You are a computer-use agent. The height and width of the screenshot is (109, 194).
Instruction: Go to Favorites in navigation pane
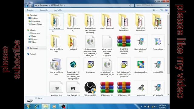[32, 15]
